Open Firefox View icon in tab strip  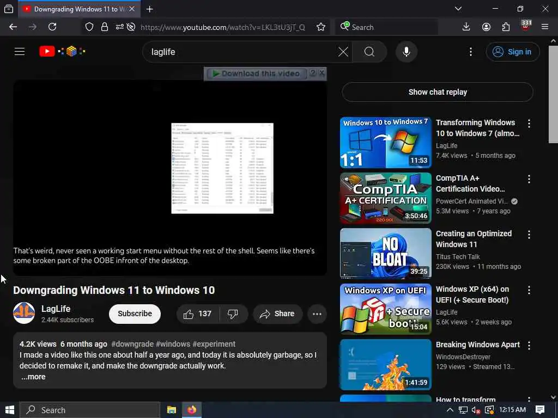(x=9, y=9)
